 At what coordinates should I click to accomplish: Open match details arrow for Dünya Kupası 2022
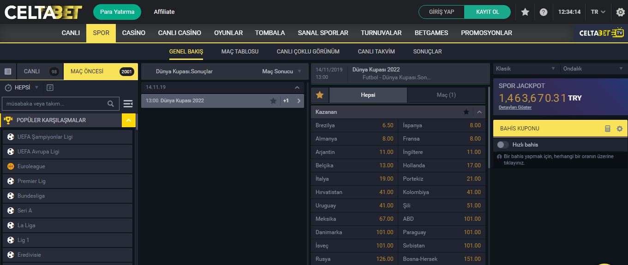299,100
